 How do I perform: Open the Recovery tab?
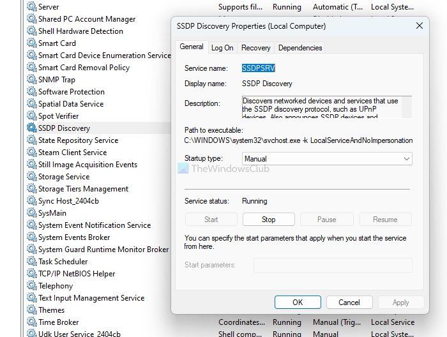(255, 48)
